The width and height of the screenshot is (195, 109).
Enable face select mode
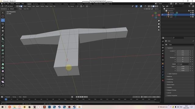pos(21,6)
